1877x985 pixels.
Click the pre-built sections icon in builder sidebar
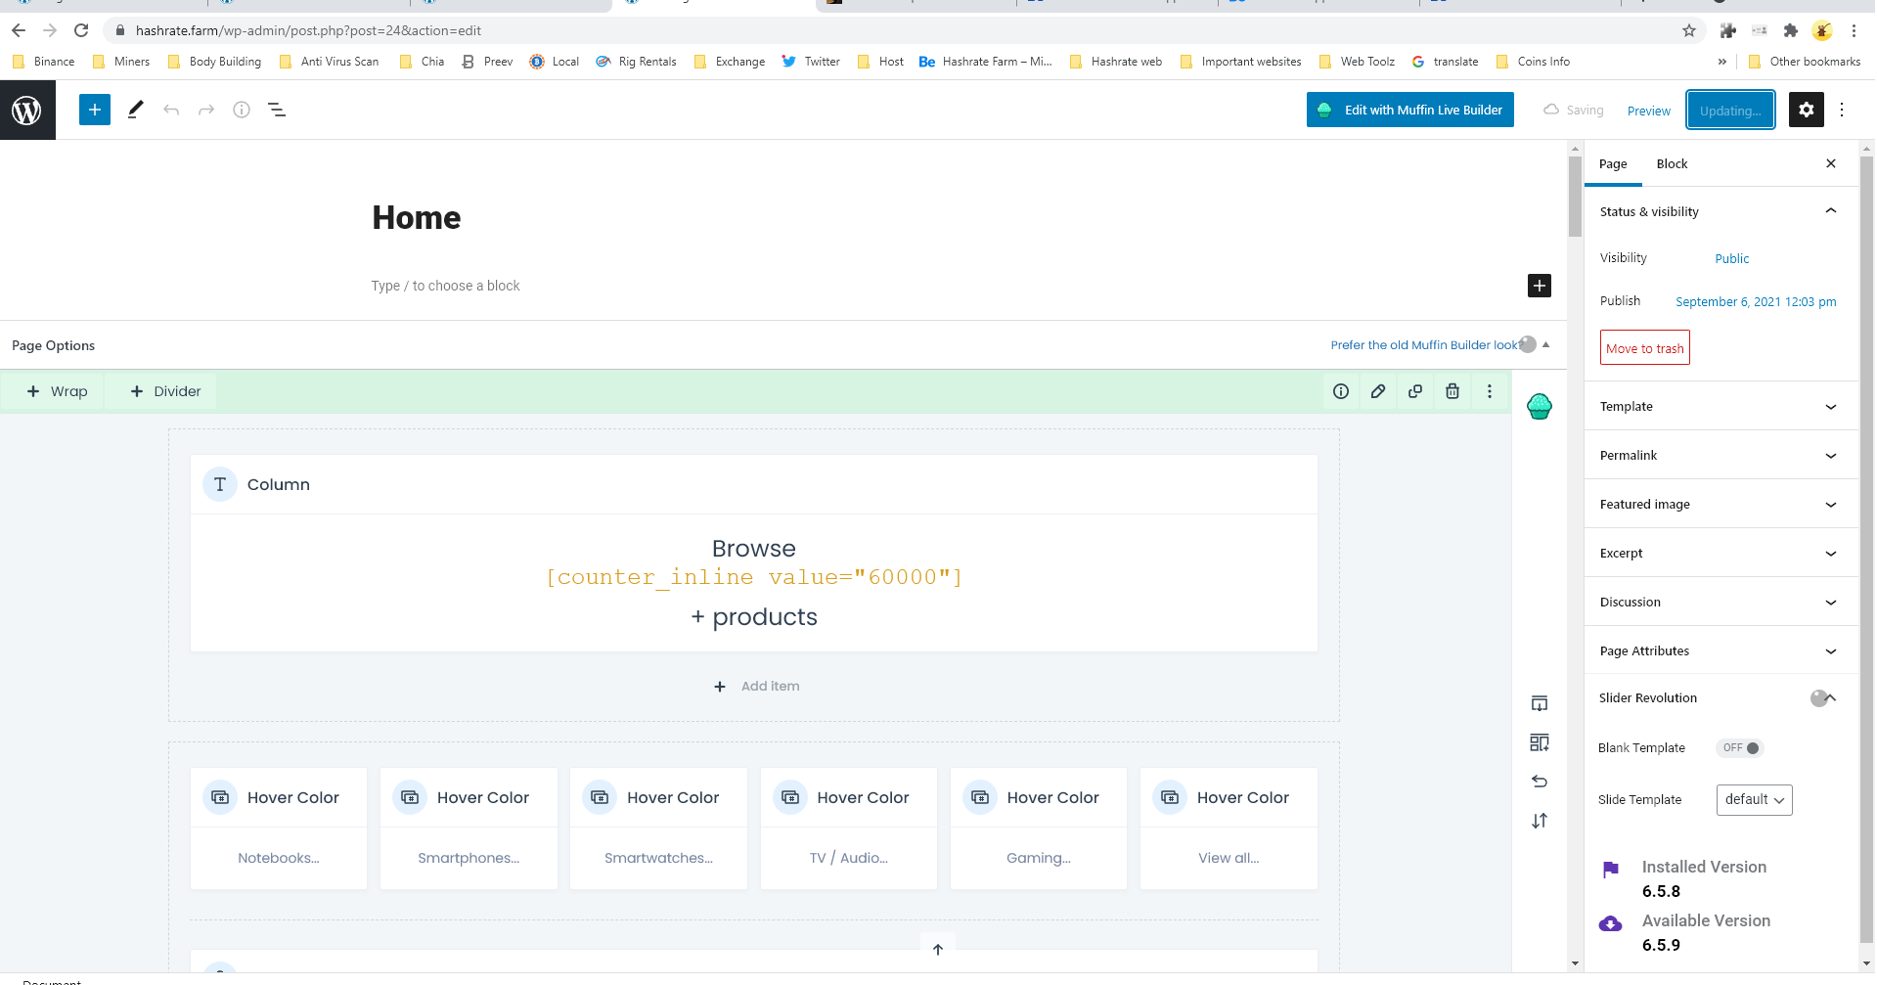(1540, 703)
